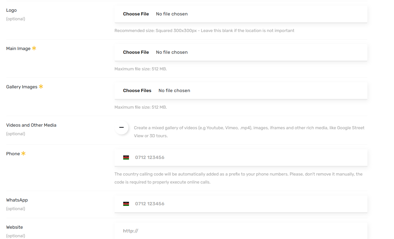394x239 pixels.
Task: Click the Logo "No file chosen" text
Action: (172, 14)
